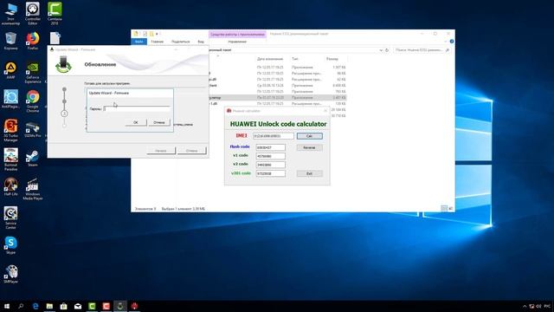Open the Главная ribbon tab in Explorer

[x=158, y=42]
